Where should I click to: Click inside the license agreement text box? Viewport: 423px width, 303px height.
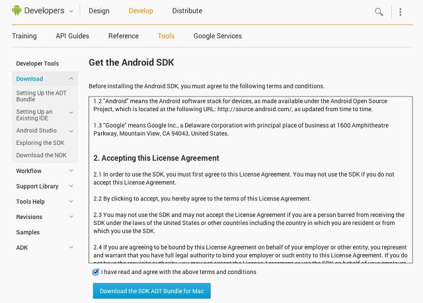(x=250, y=179)
